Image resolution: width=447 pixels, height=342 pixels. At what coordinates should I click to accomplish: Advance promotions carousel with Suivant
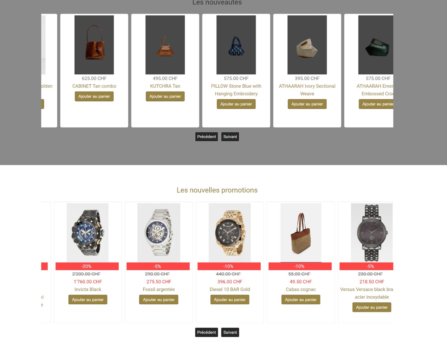pyautogui.click(x=230, y=332)
